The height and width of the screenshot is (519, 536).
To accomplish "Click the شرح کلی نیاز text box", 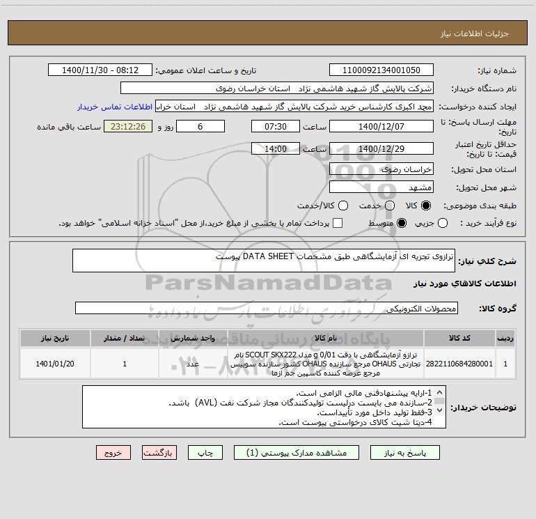I will pyautogui.click(x=264, y=261).
